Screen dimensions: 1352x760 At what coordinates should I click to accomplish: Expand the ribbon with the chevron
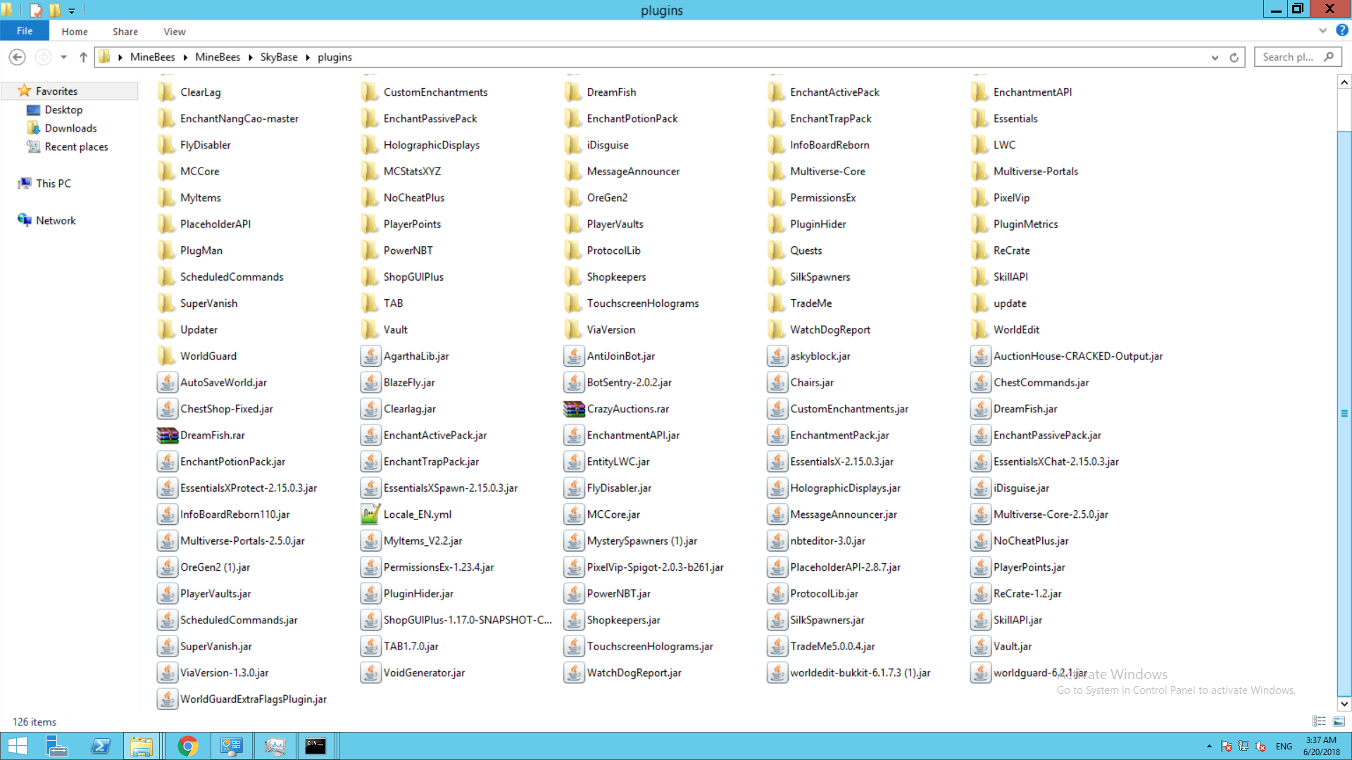[x=1322, y=30]
